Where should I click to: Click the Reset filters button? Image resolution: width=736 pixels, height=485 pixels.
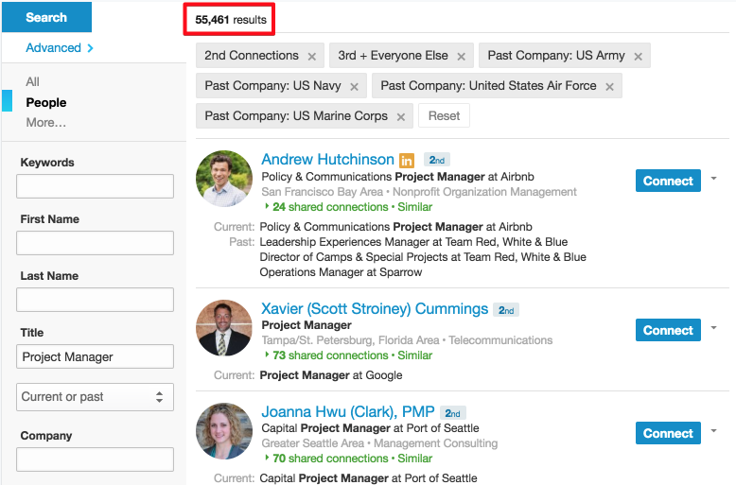[x=444, y=116]
